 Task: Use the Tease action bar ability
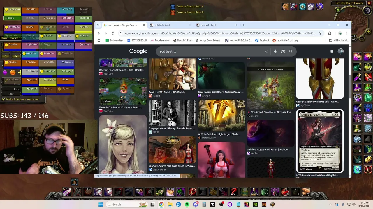(x=98, y=192)
